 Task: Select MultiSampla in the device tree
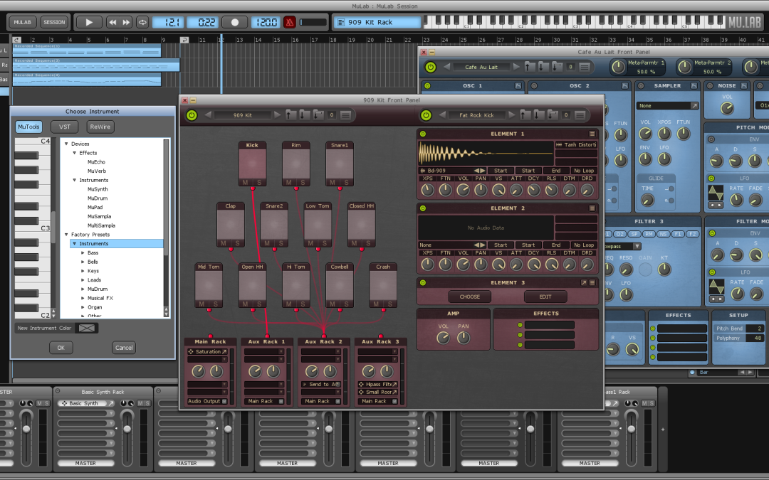click(x=102, y=225)
